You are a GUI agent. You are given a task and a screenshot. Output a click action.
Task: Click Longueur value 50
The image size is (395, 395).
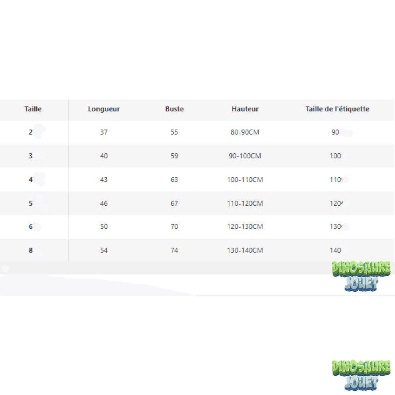(x=104, y=227)
